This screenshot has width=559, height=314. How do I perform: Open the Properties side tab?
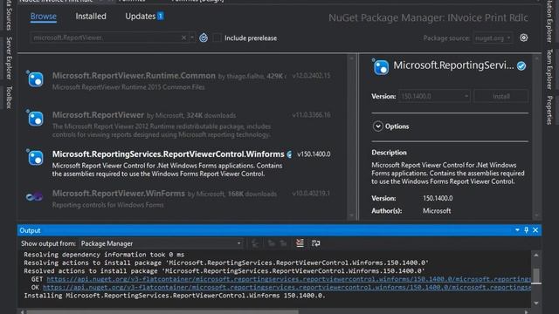tap(549, 110)
